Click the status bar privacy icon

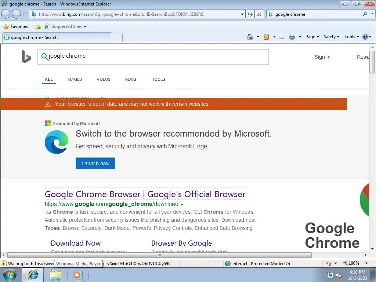tap(329, 263)
